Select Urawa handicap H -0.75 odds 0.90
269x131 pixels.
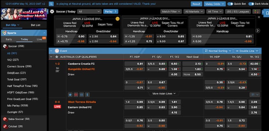point(71,36)
